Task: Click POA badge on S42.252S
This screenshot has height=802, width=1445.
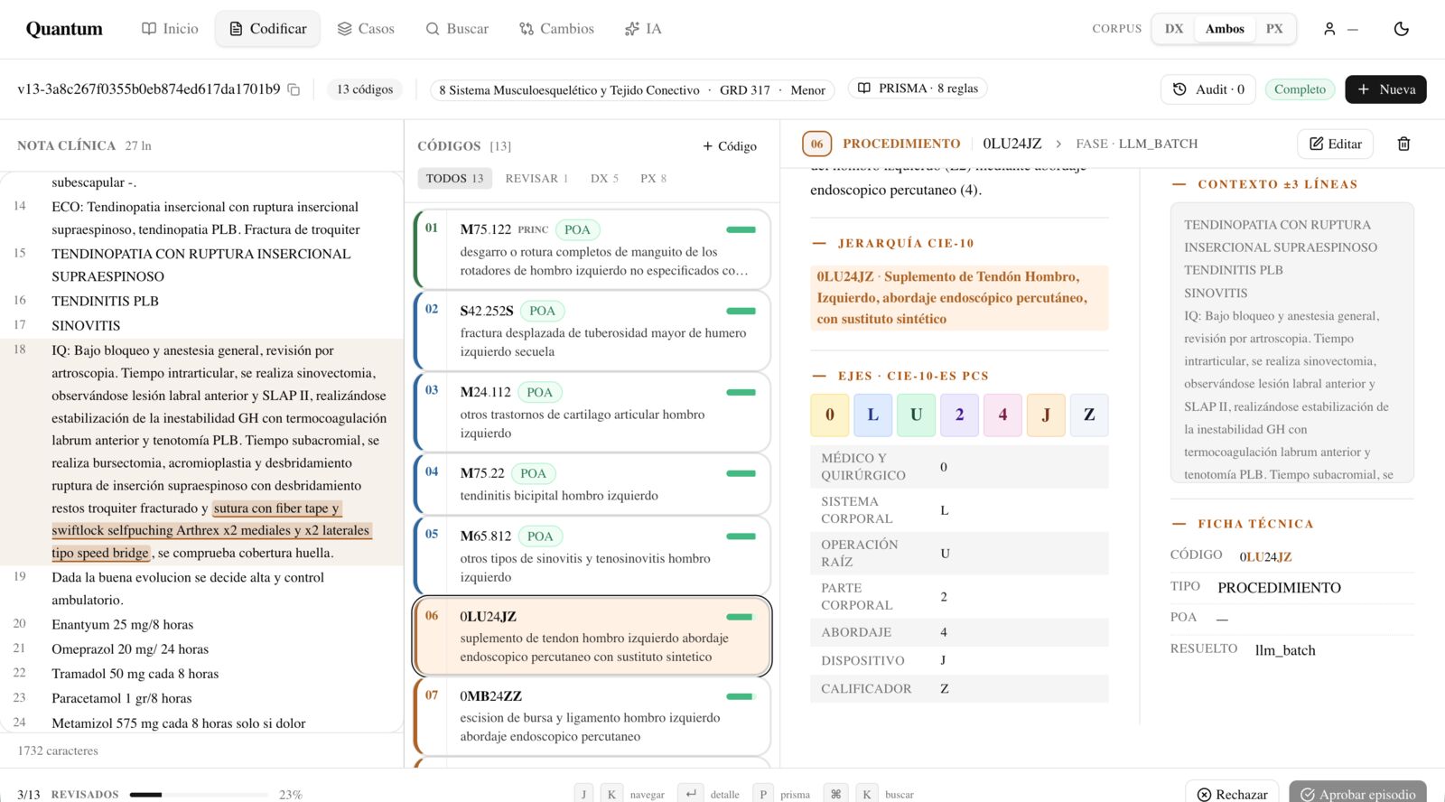Action: click(x=542, y=312)
